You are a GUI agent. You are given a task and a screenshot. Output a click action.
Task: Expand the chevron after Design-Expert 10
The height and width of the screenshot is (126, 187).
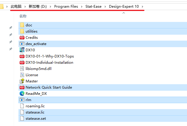click(x=142, y=6)
